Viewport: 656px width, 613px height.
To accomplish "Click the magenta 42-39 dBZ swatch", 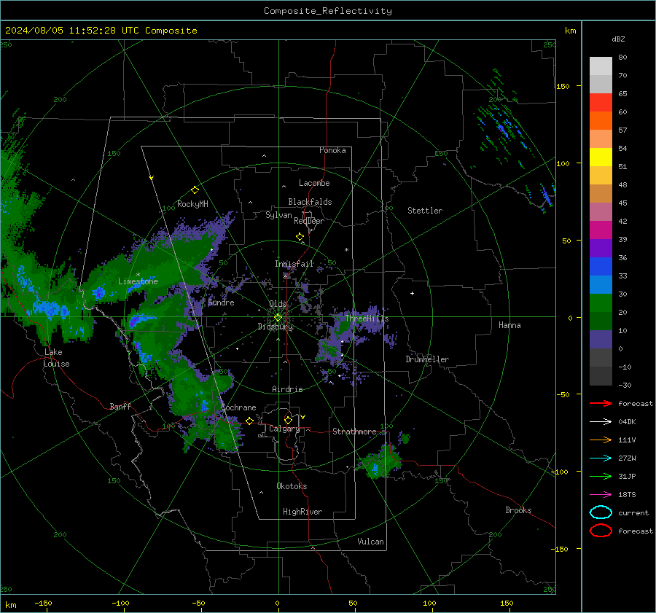I will click(601, 230).
